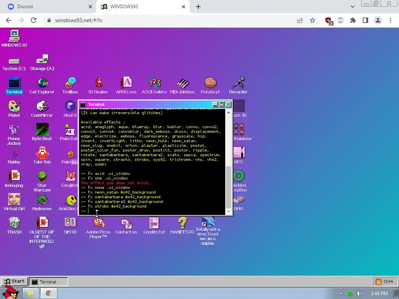Focus the address bar windows93.net/#!fx
399x299 pixels.
click(x=79, y=20)
